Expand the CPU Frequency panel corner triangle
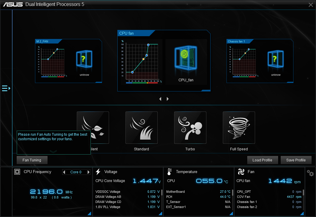This screenshot has height=217, width=316. point(90,213)
